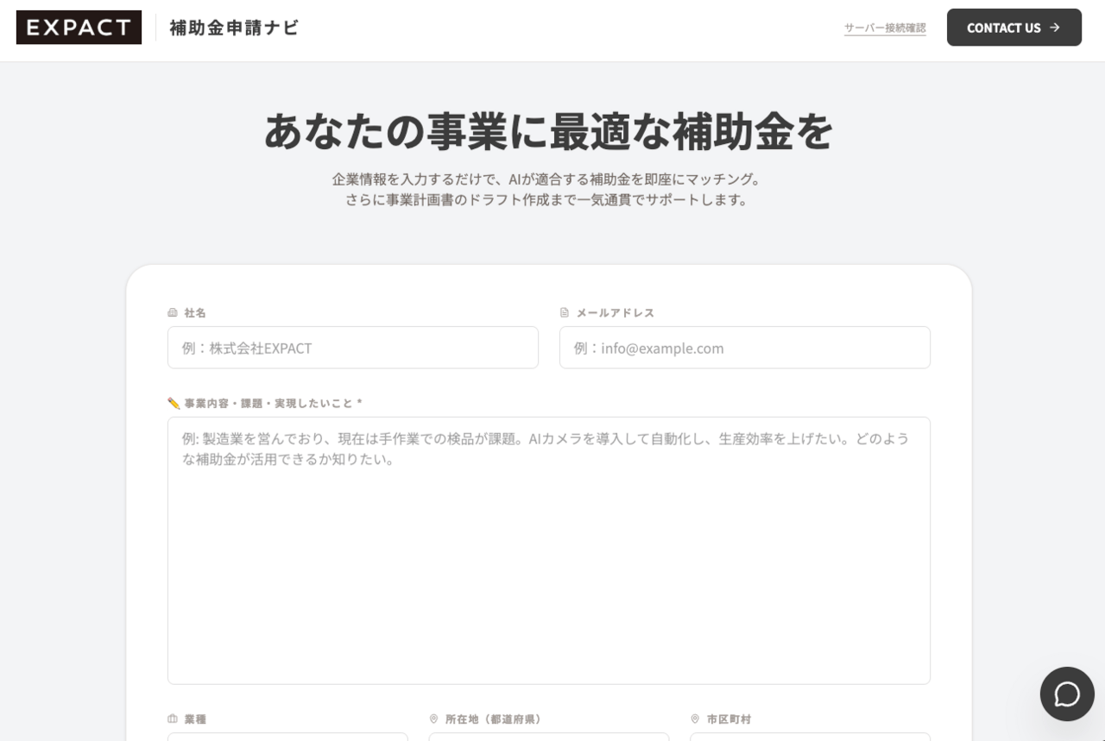This screenshot has height=741, width=1105.
Task: Click the location pin icon beside 所在地 label
Action: (433, 718)
